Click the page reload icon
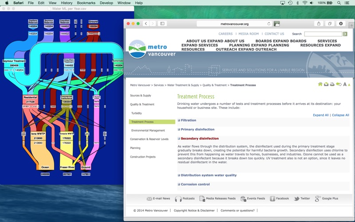Image resolution: width=355 pixels, height=222 pixels. (269, 24)
